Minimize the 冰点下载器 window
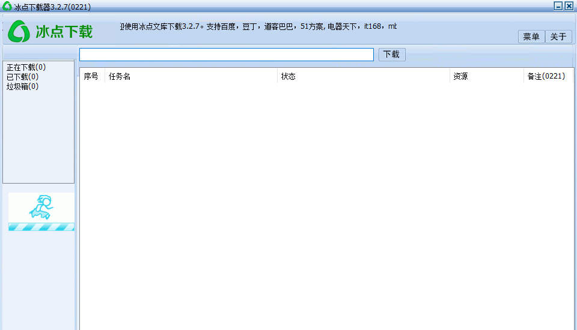Screen dimensions: 577x330 [x=558, y=6]
